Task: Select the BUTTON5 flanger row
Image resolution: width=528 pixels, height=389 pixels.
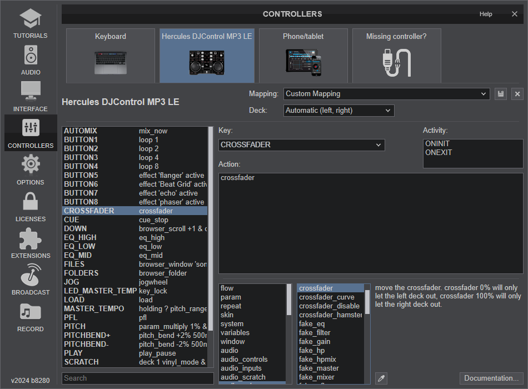Action: (135, 176)
